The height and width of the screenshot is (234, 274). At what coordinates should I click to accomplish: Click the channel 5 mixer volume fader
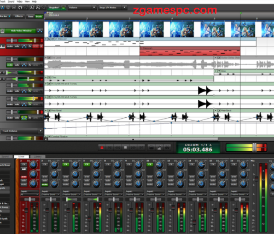(x=89, y=219)
